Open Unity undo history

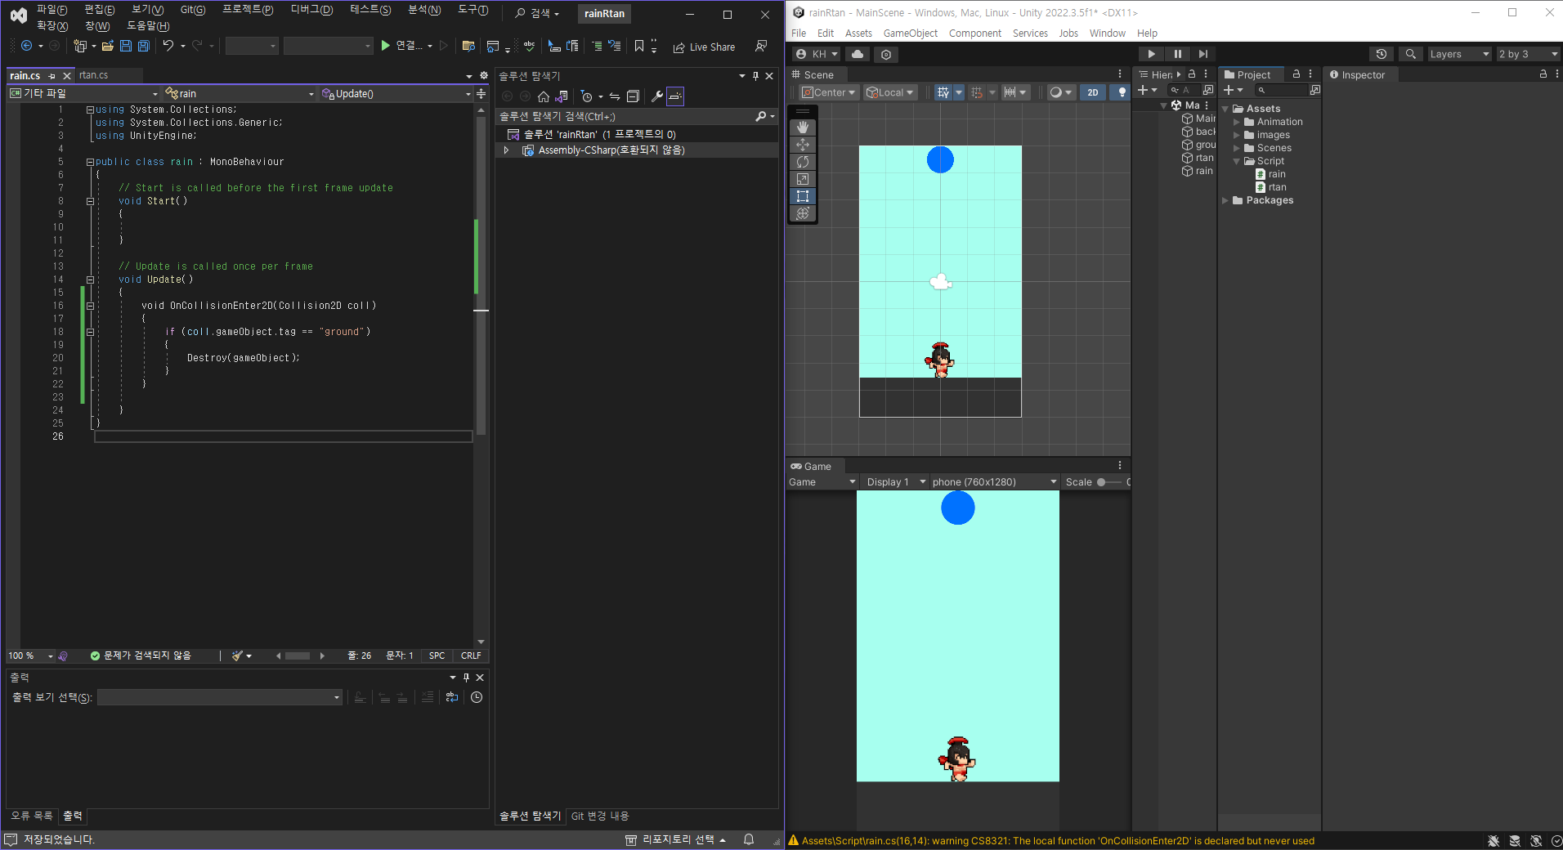[1382, 54]
